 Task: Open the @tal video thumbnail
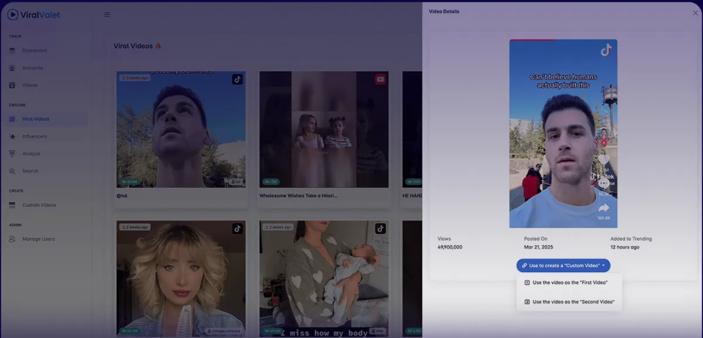click(x=181, y=129)
